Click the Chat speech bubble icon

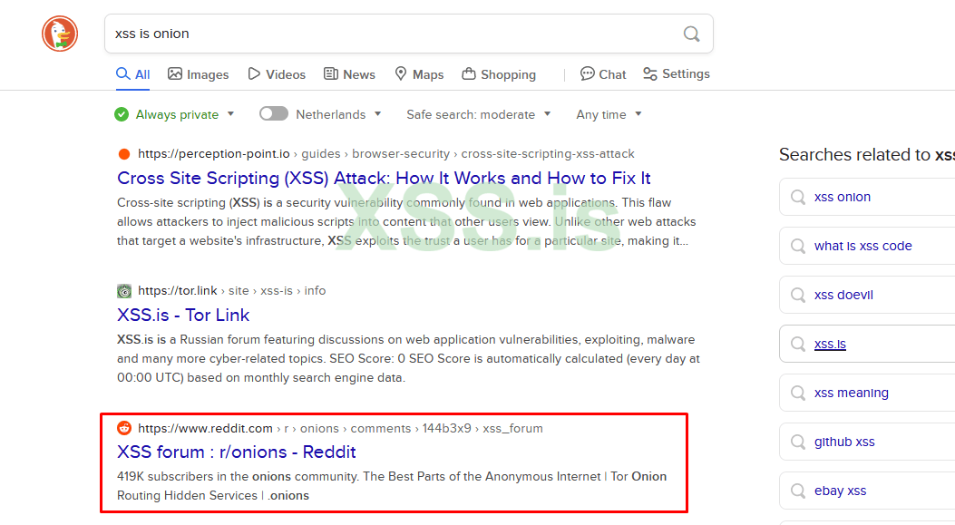coord(587,73)
